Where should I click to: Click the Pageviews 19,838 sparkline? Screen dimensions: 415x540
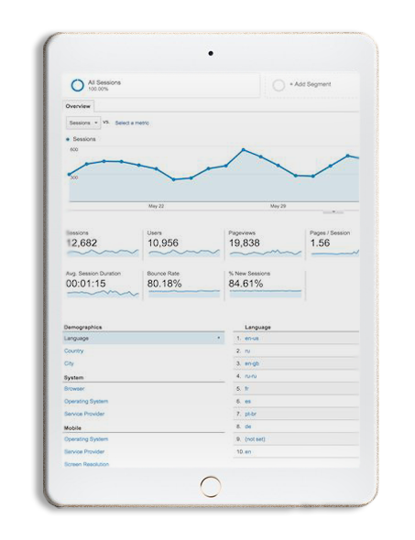pos(265,253)
